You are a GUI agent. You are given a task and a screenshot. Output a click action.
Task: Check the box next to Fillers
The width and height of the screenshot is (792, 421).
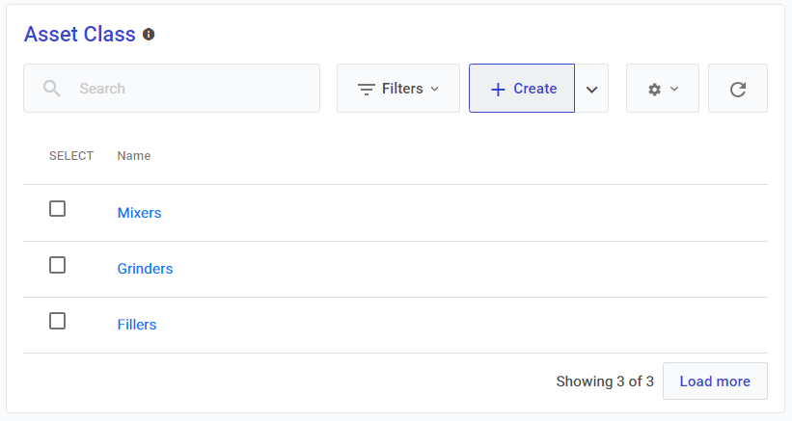coord(58,321)
